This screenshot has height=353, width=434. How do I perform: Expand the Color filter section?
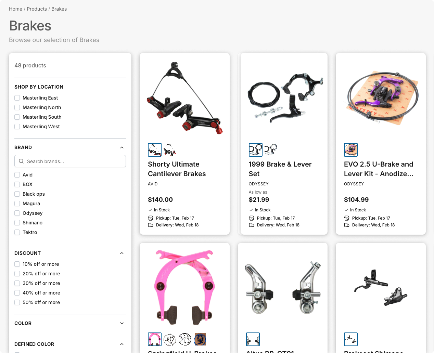[122, 323]
